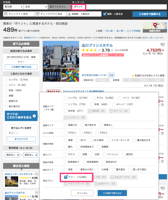Open the 期間固定Tポイント link
Image resolution: width=168 pixels, height=200 pixels.
pyautogui.click(x=32, y=38)
